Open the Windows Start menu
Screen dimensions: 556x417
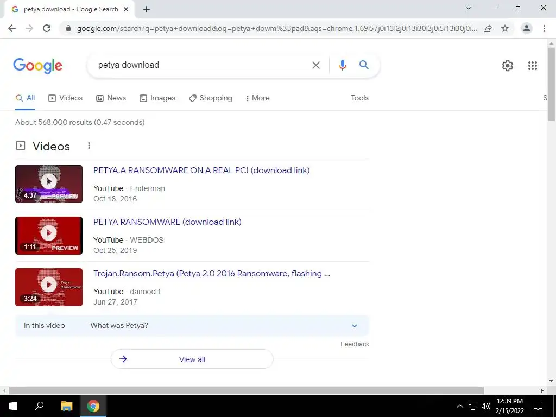[13, 406]
